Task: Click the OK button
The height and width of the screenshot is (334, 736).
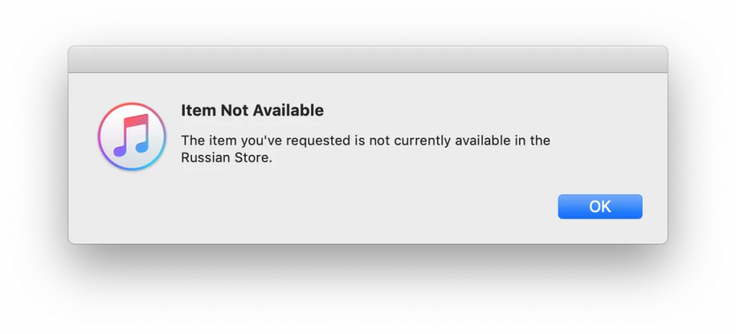Action: pos(600,206)
